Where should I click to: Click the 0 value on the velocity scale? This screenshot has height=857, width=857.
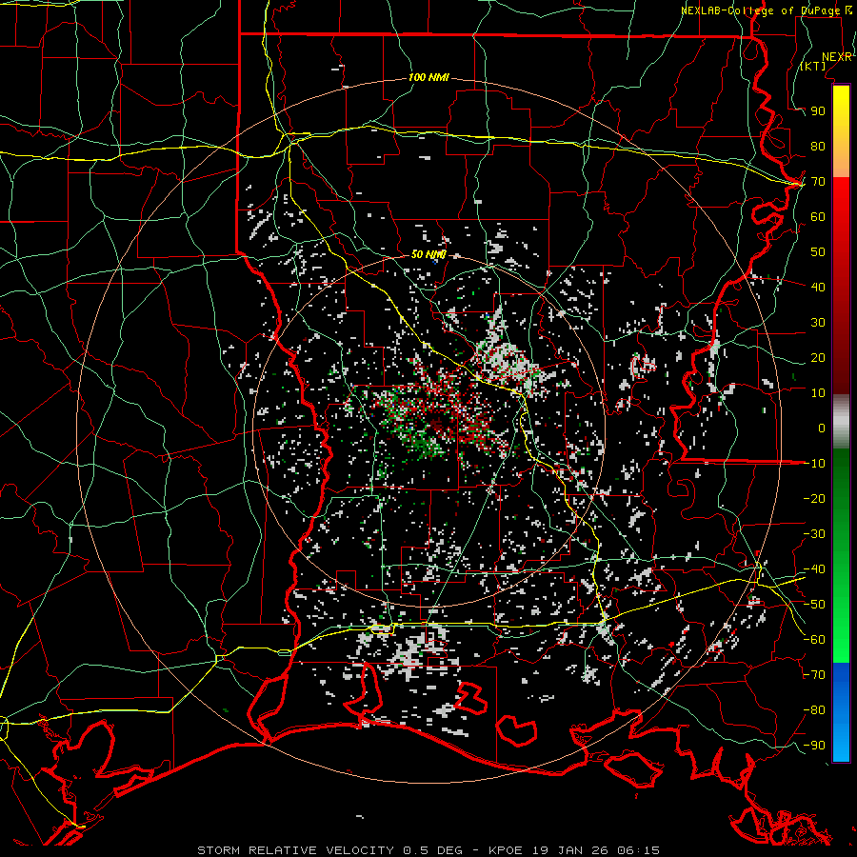click(x=822, y=428)
